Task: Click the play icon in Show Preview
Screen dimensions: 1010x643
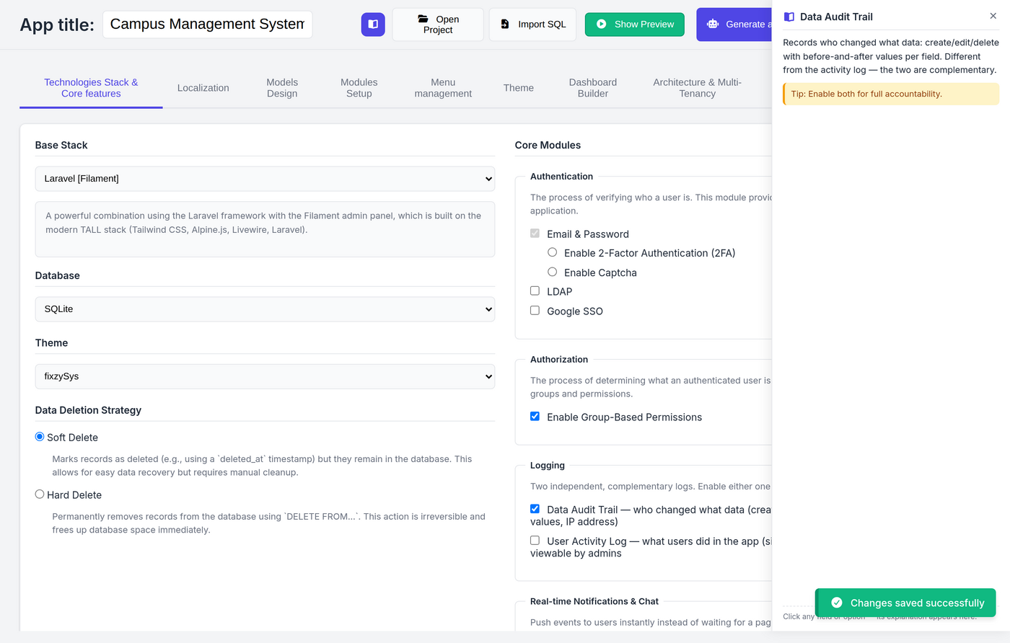Action: coord(602,24)
